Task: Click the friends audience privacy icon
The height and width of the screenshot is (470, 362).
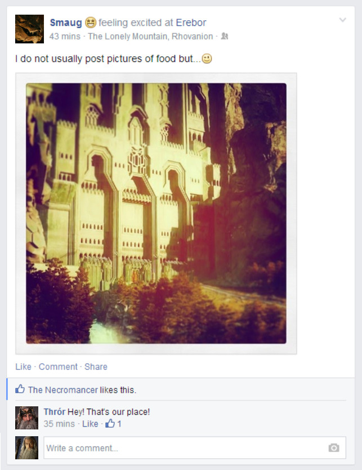Action: click(225, 36)
